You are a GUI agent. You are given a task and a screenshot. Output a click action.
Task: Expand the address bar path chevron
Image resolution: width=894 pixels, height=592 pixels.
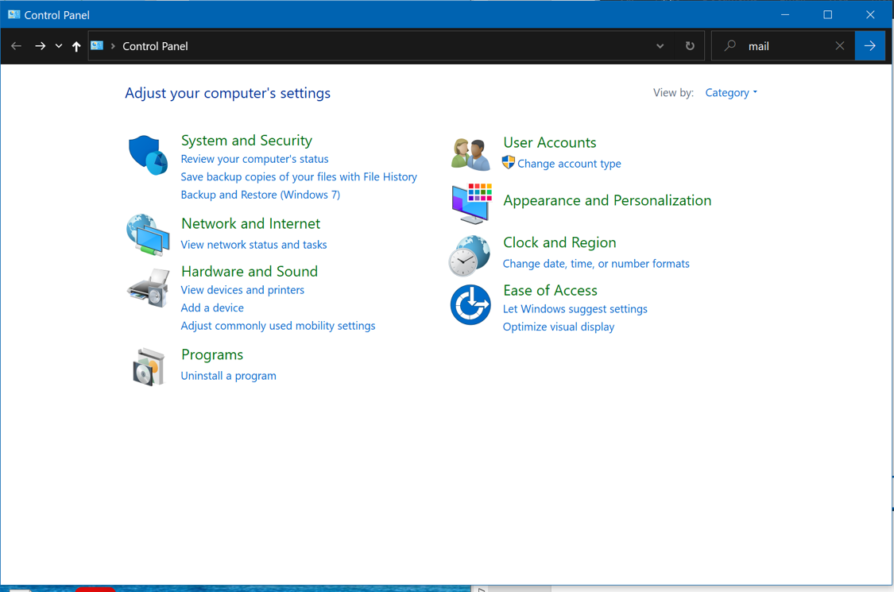pyautogui.click(x=113, y=46)
